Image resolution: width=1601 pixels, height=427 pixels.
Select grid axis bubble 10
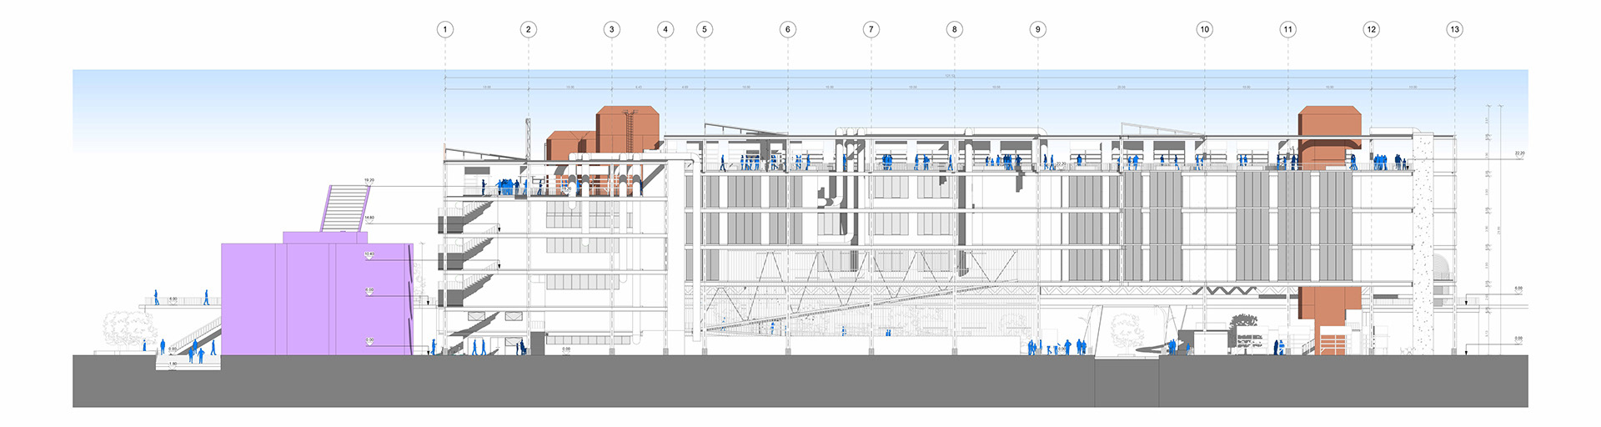(x=1205, y=29)
